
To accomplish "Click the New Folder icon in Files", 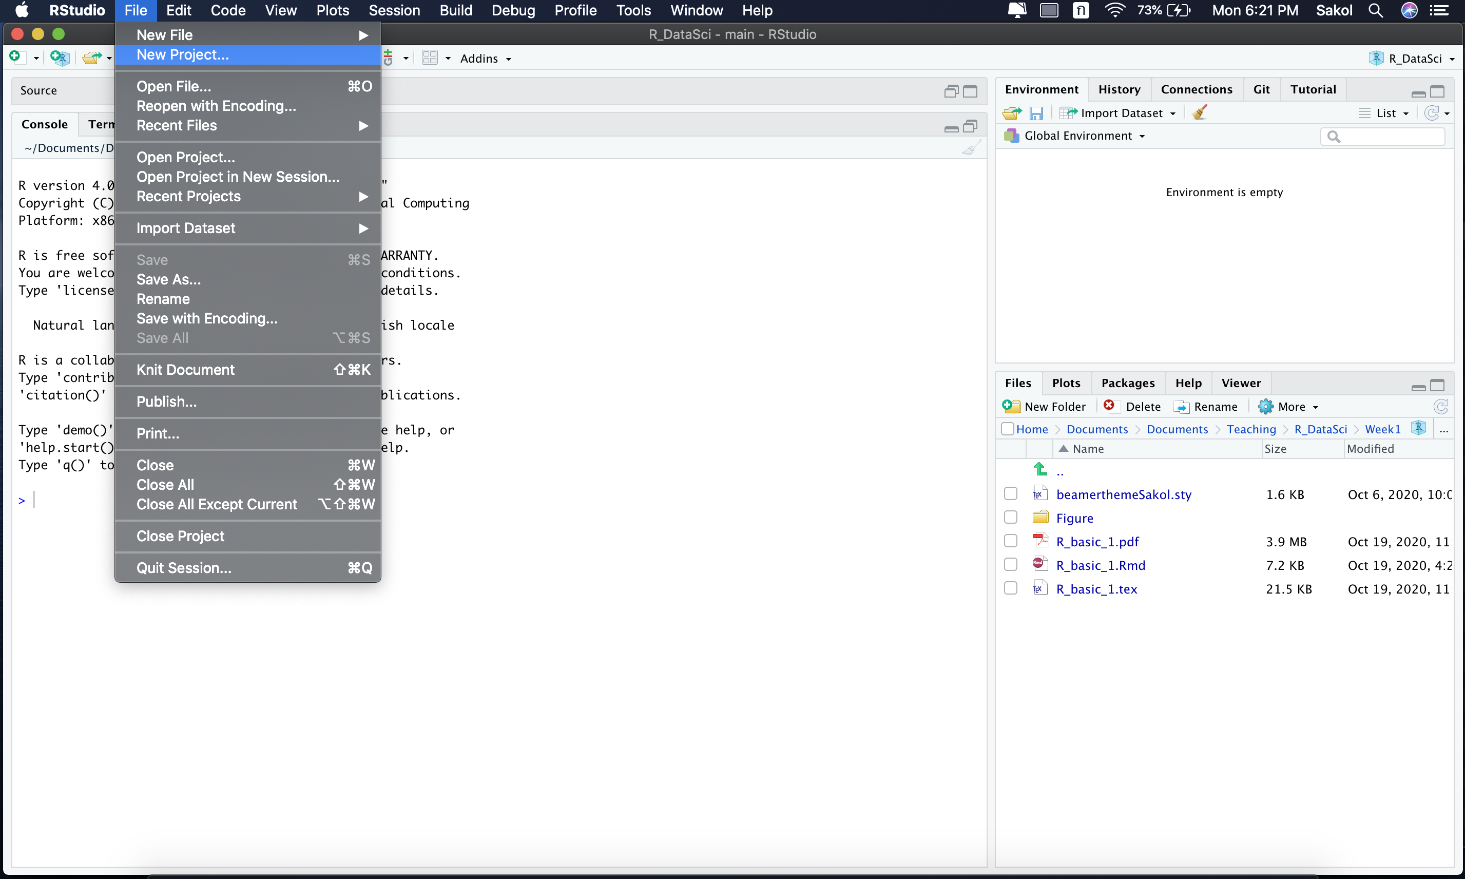I will [x=1011, y=406].
